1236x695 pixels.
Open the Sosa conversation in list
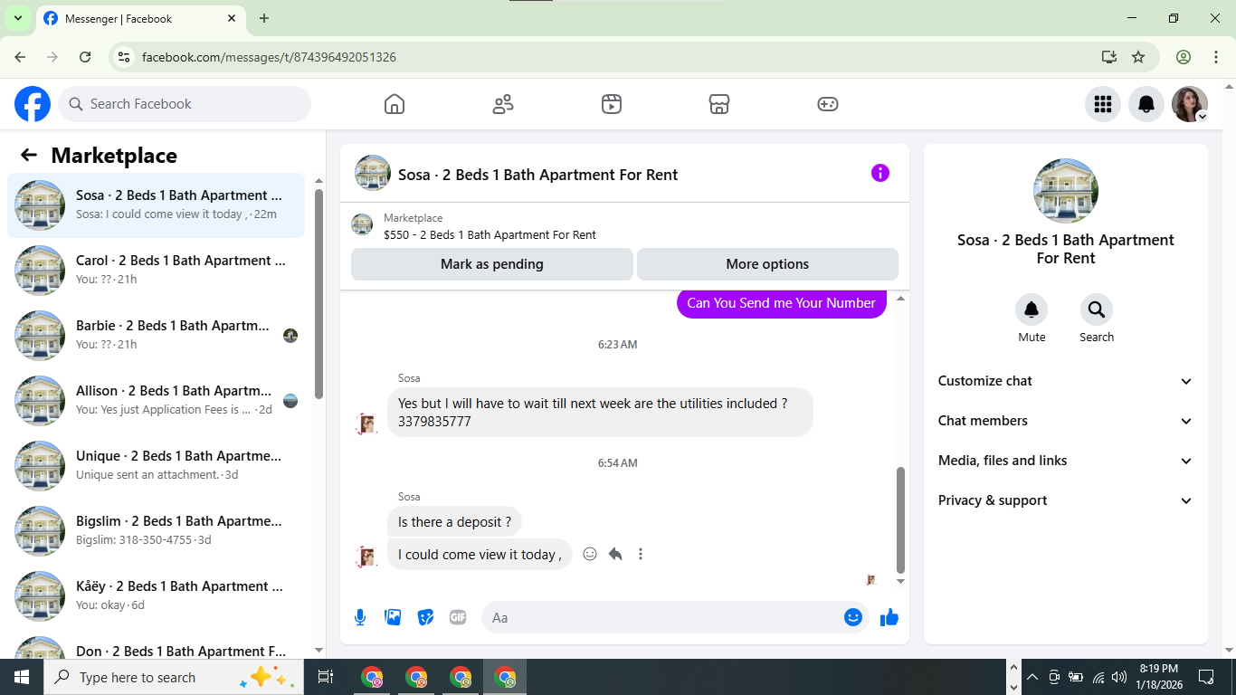pyautogui.click(x=156, y=205)
